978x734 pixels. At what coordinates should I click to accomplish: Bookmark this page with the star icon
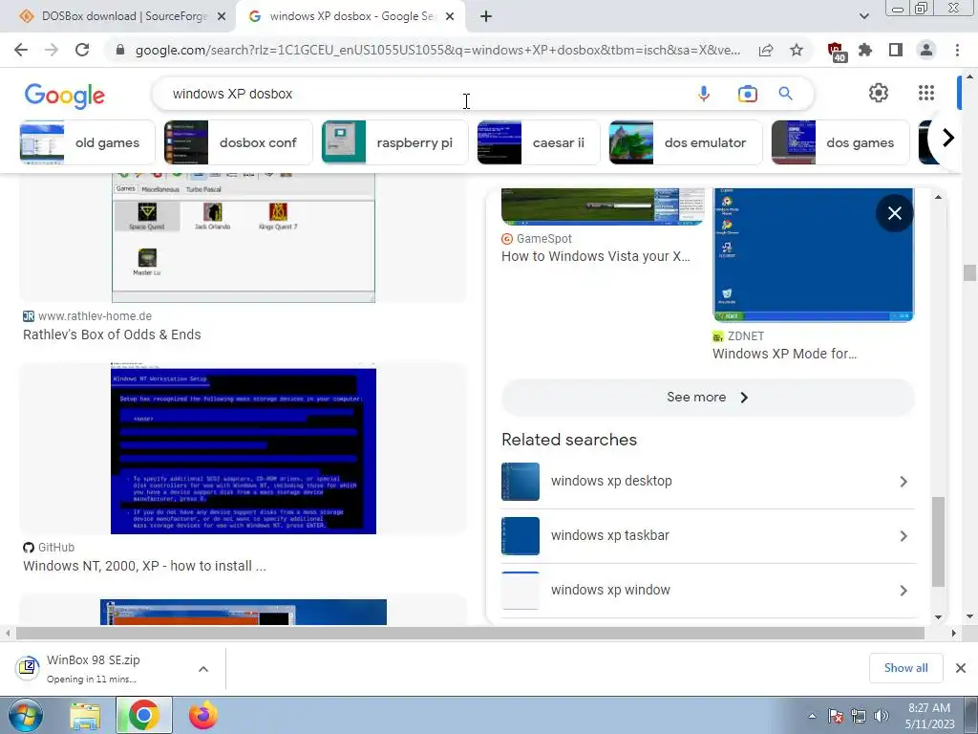(797, 50)
